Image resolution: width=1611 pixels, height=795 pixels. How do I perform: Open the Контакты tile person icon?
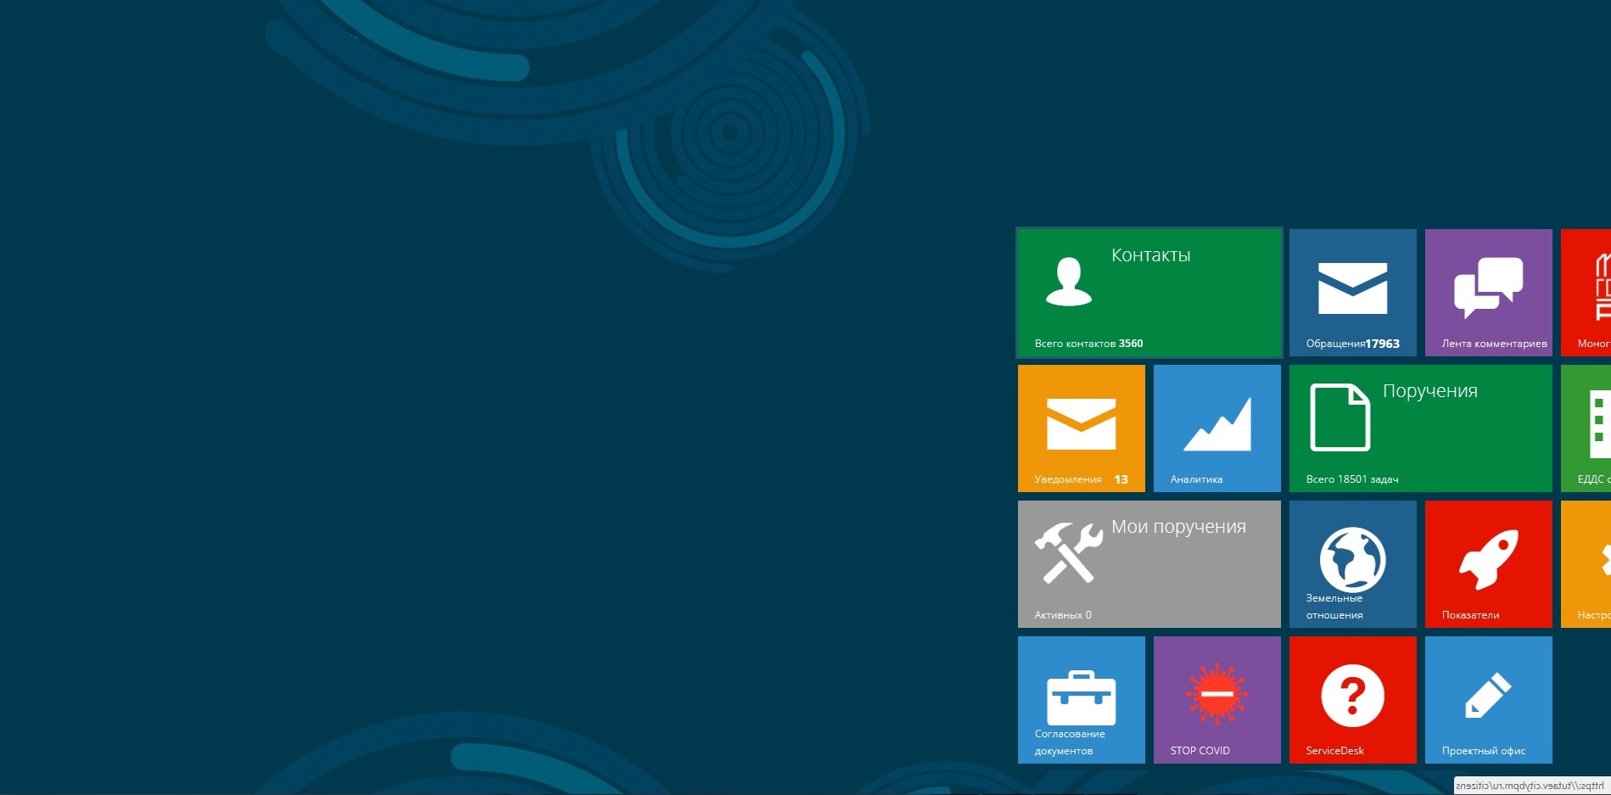click(1068, 282)
